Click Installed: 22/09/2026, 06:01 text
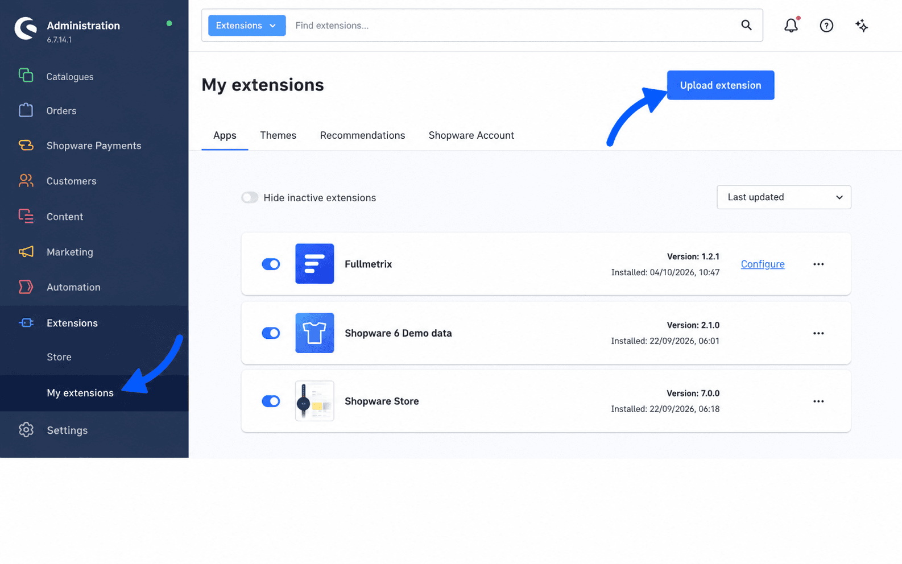The width and height of the screenshot is (902, 564). [665, 341]
